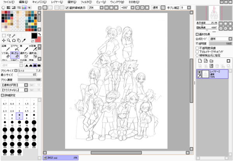The image size is (233, 161).
Task: Create a new linework layer
Action: point(206,61)
